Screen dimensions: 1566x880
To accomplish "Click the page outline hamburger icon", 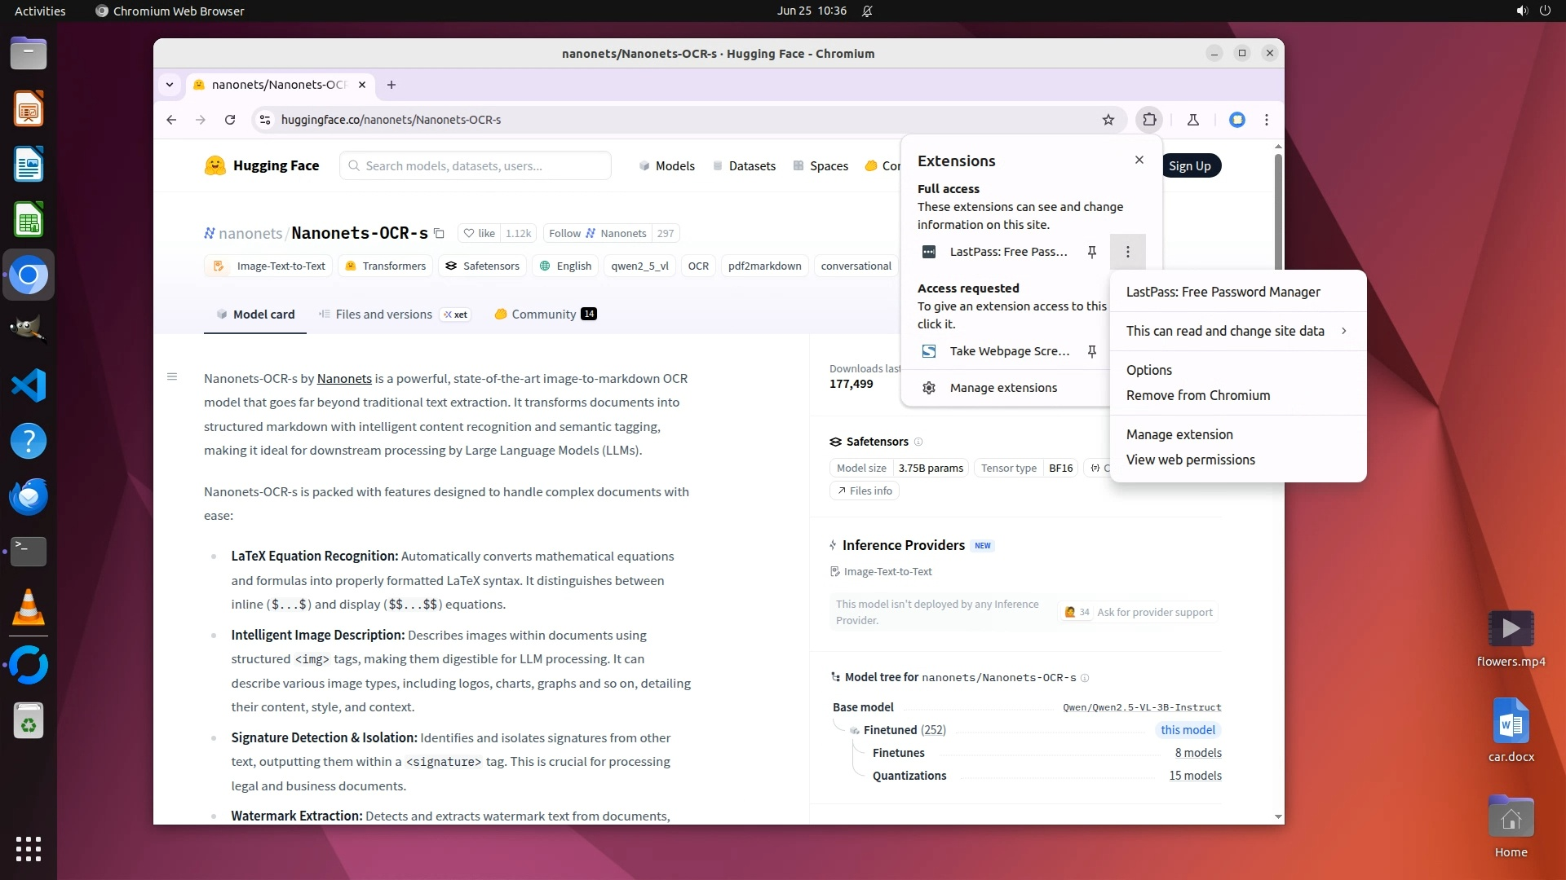I will [172, 376].
